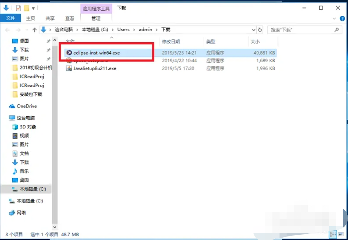Sort files by the 修改日期 column header
This screenshot has width=348, height=240.
coord(171,41)
